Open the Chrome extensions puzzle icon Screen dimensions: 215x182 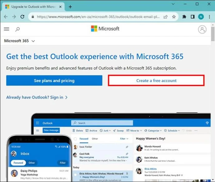point(184,17)
